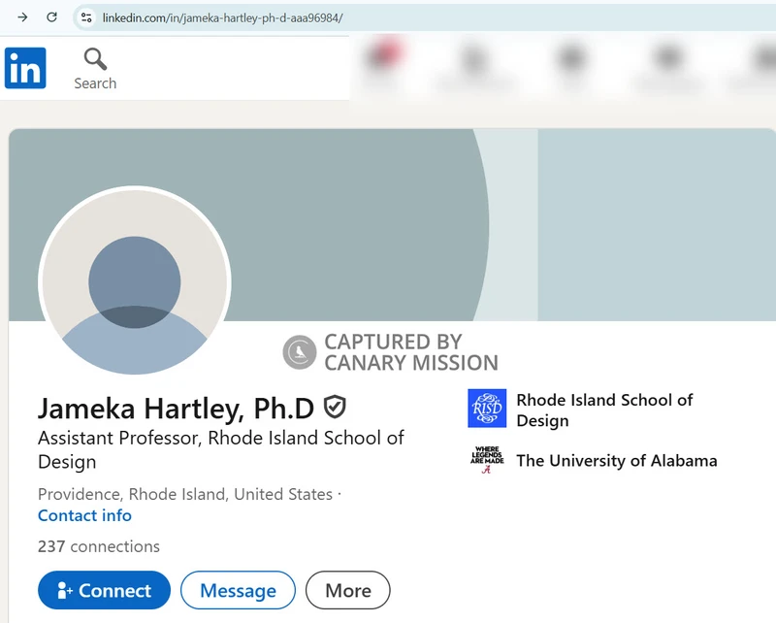776x623 pixels.
Task: Click the name Jameka Hartley, Ph.D
Action: coord(177,409)
